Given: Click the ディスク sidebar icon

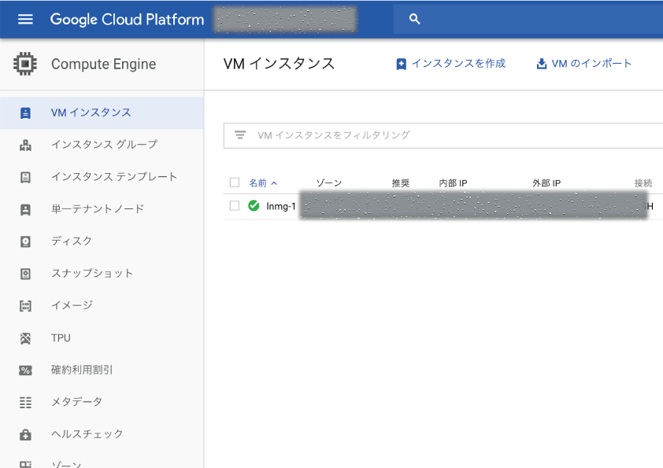Looking at the screenshot, I should [x=25, y=241].
